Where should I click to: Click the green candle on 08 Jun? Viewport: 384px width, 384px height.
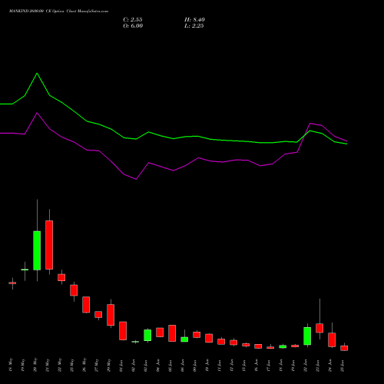[x=184, y=339]
